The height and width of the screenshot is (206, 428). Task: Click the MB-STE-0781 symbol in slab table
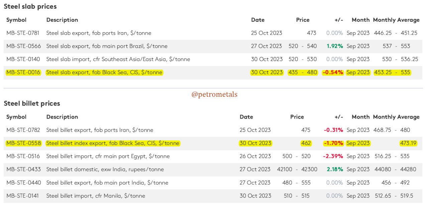(x=23, y=33)
